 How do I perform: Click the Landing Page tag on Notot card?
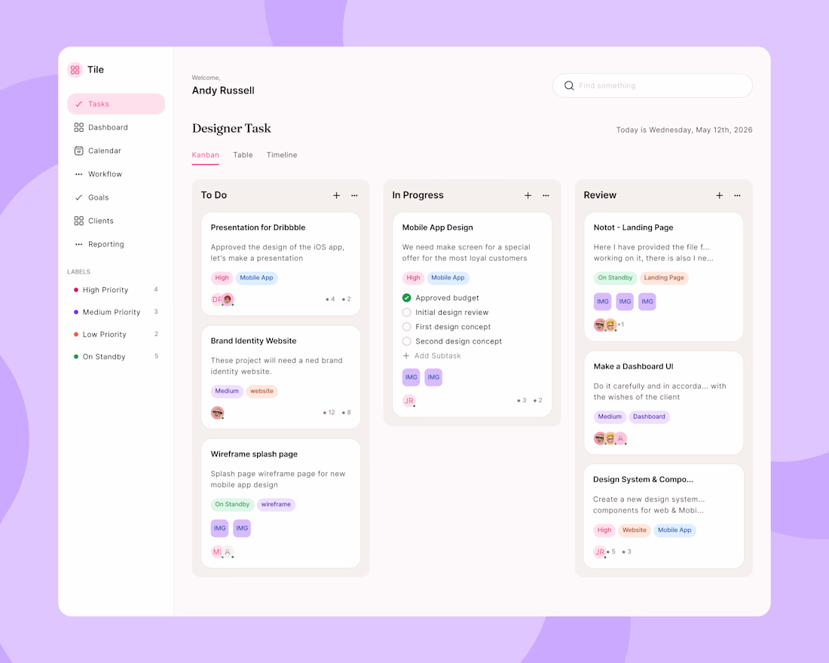click(x=664, y=277)
